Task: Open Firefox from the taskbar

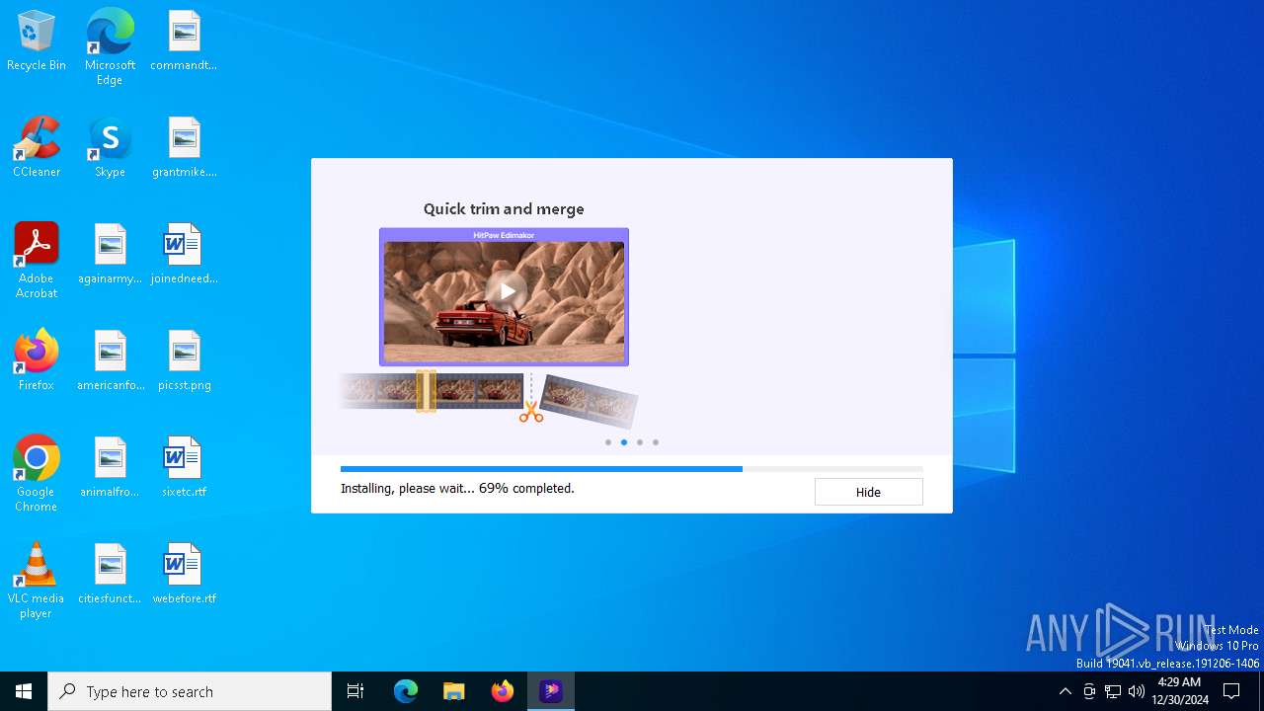Action: click(x=503, y=691)
